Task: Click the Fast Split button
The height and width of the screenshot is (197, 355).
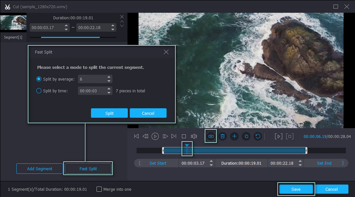Action: 88,169
